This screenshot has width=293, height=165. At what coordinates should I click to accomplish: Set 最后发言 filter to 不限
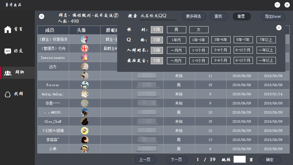click(x=157, y=61)
